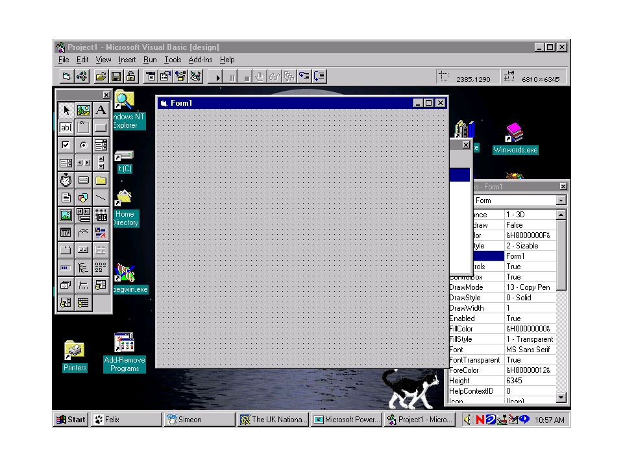Image resolution: width=623 pixels, height=467 pixels.
Task: Click the Save Project floppy disk icon
Action: tap(116, 77)
